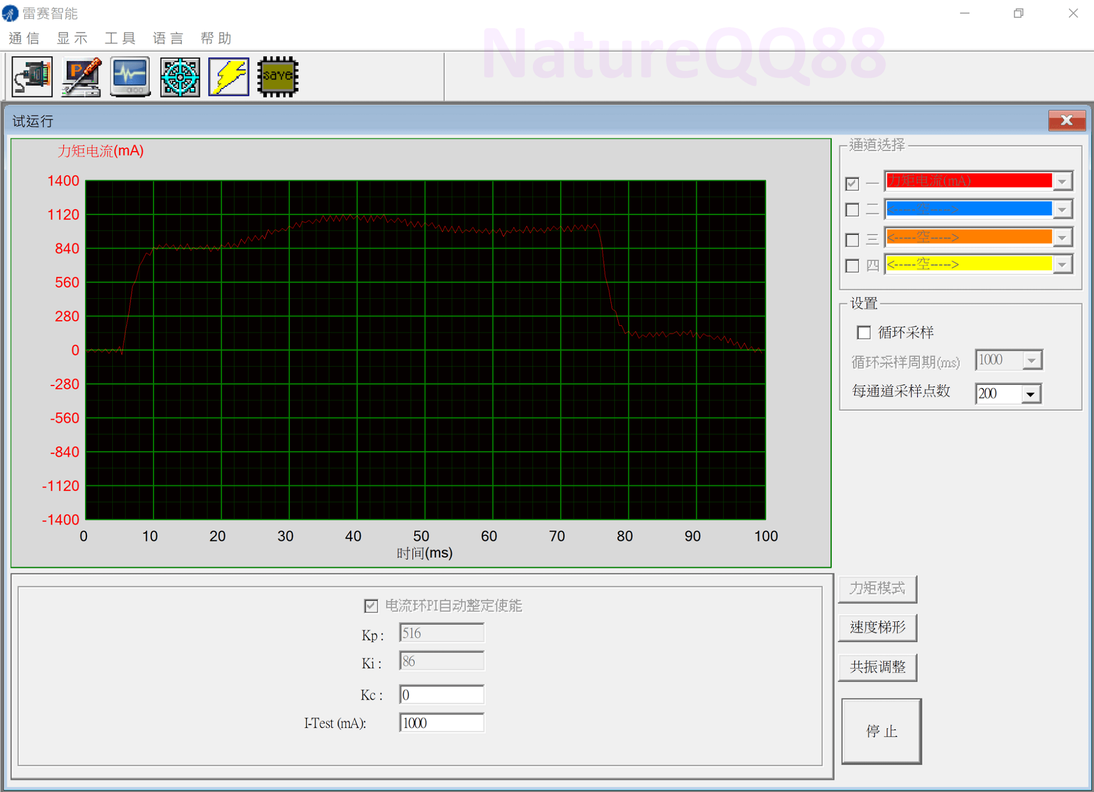
Task: Click the cyan target crosshair toolbar icon
Action: coord(180,76)
